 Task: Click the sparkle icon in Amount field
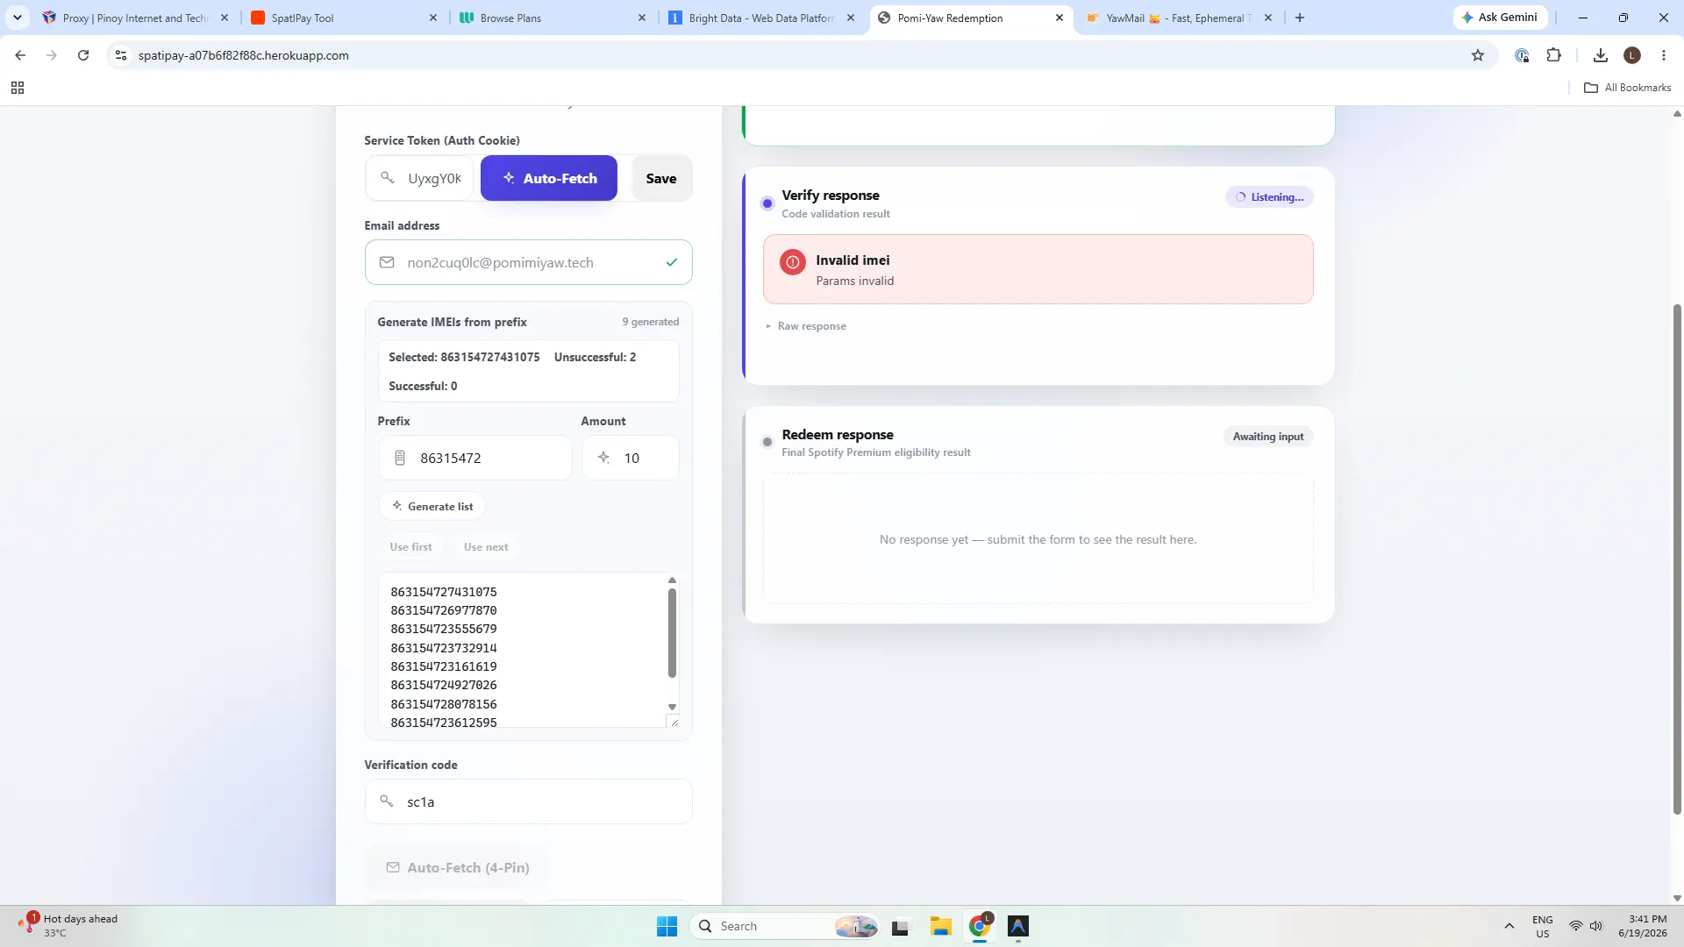(x=603, y=458)
